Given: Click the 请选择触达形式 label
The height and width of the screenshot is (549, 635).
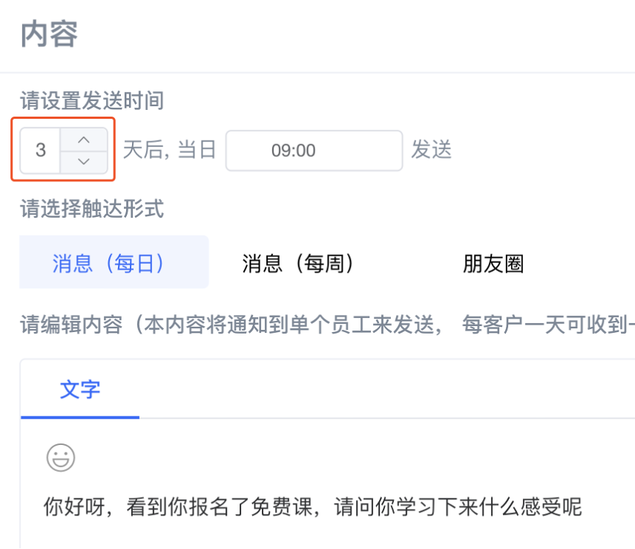Looking at the screenshot, I should click(x=92, y=209).
